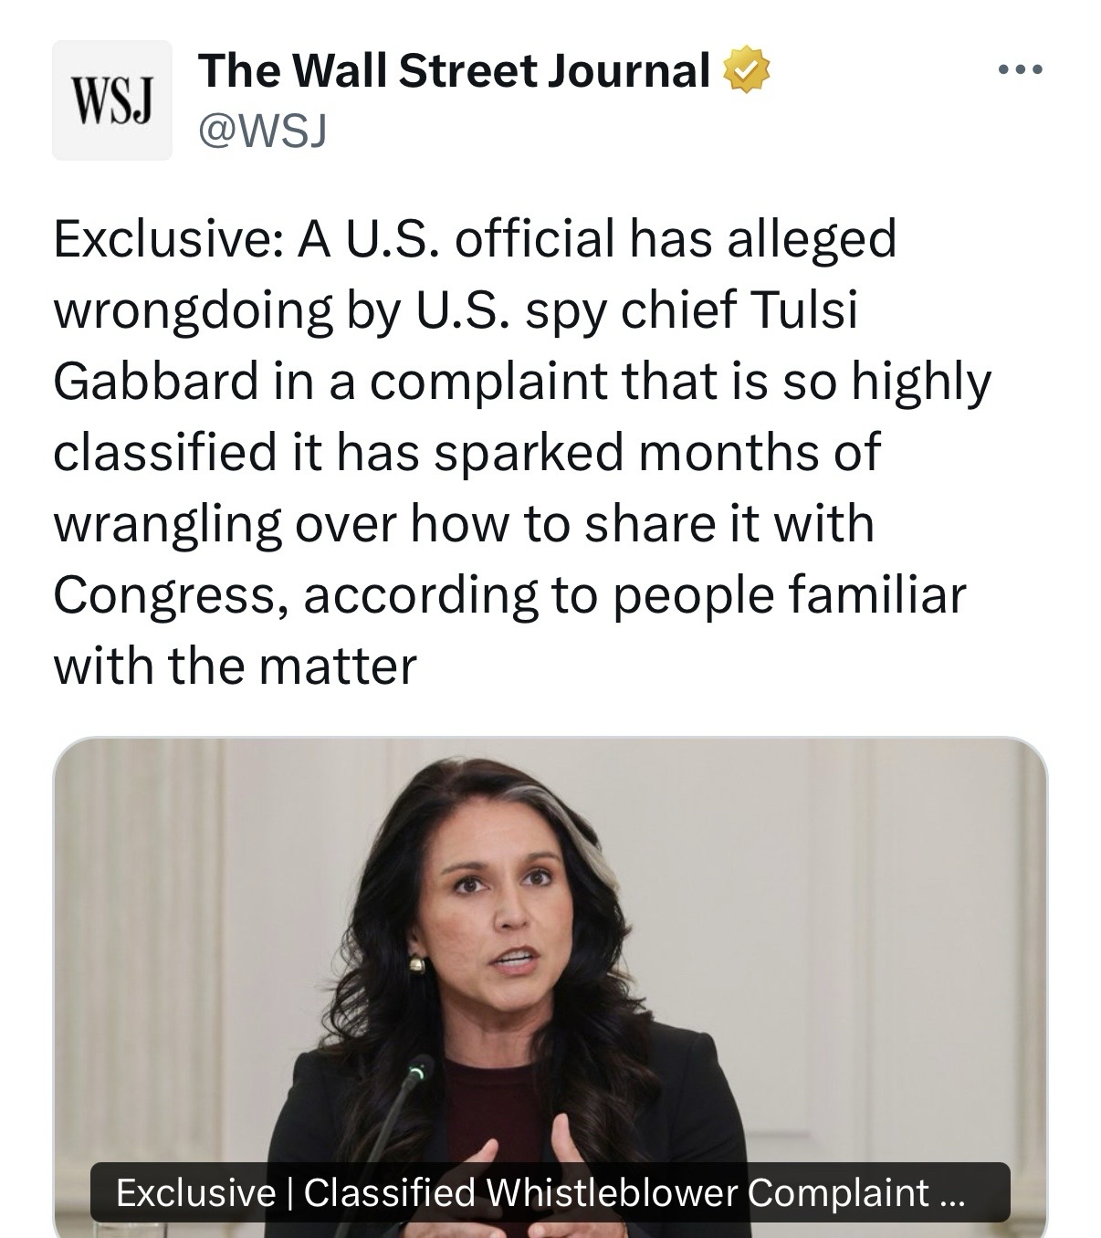Click the tweet's last line, with the matter
This screenshot has width=1101, height=1238.
[235, 666]
